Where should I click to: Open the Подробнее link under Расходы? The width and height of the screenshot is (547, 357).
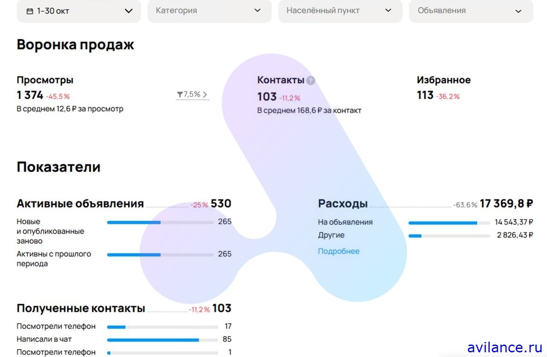pos(338,251)
